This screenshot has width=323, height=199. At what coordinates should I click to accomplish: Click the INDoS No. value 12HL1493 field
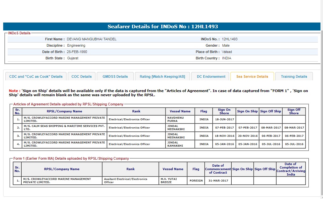[x=230, y=39]
